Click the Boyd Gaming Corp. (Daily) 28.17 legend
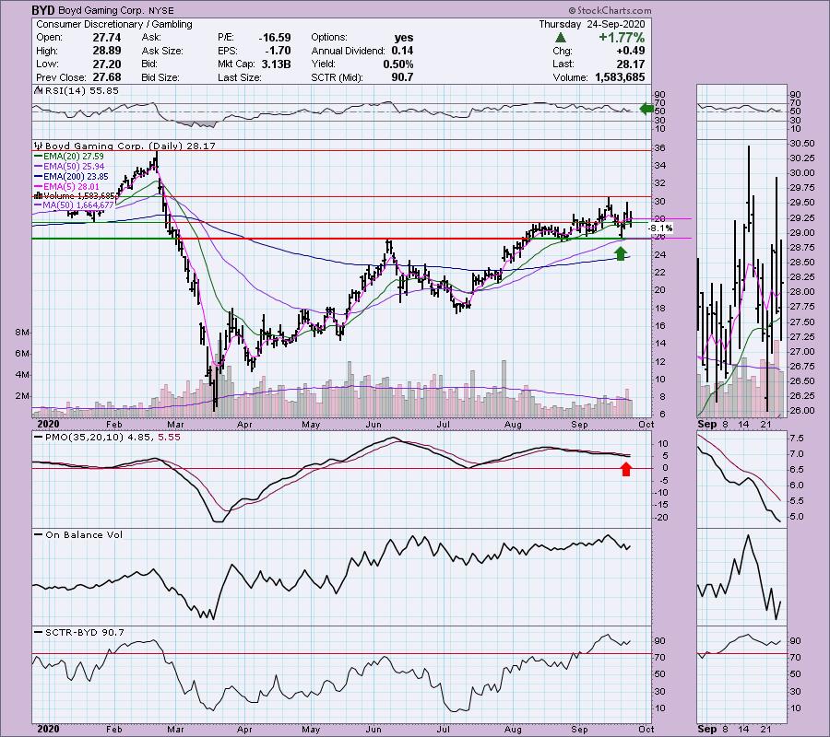 130,146
